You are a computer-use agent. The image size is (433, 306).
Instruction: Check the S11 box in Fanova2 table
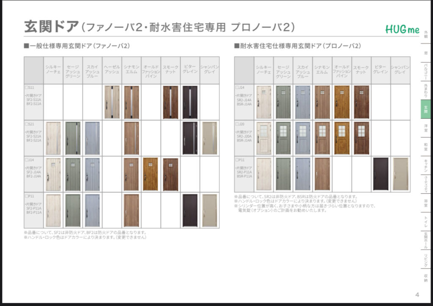coord(27,87)
